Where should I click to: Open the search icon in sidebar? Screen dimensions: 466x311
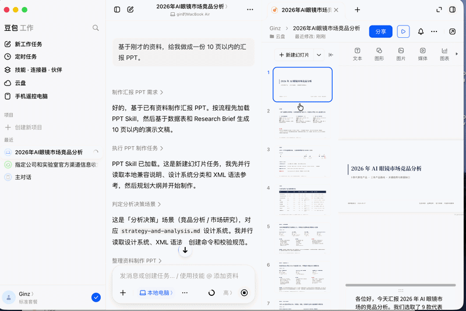tap(96, 28)
